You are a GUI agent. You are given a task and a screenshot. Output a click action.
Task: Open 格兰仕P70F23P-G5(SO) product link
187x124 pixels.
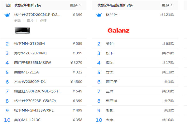click(35, 101)
